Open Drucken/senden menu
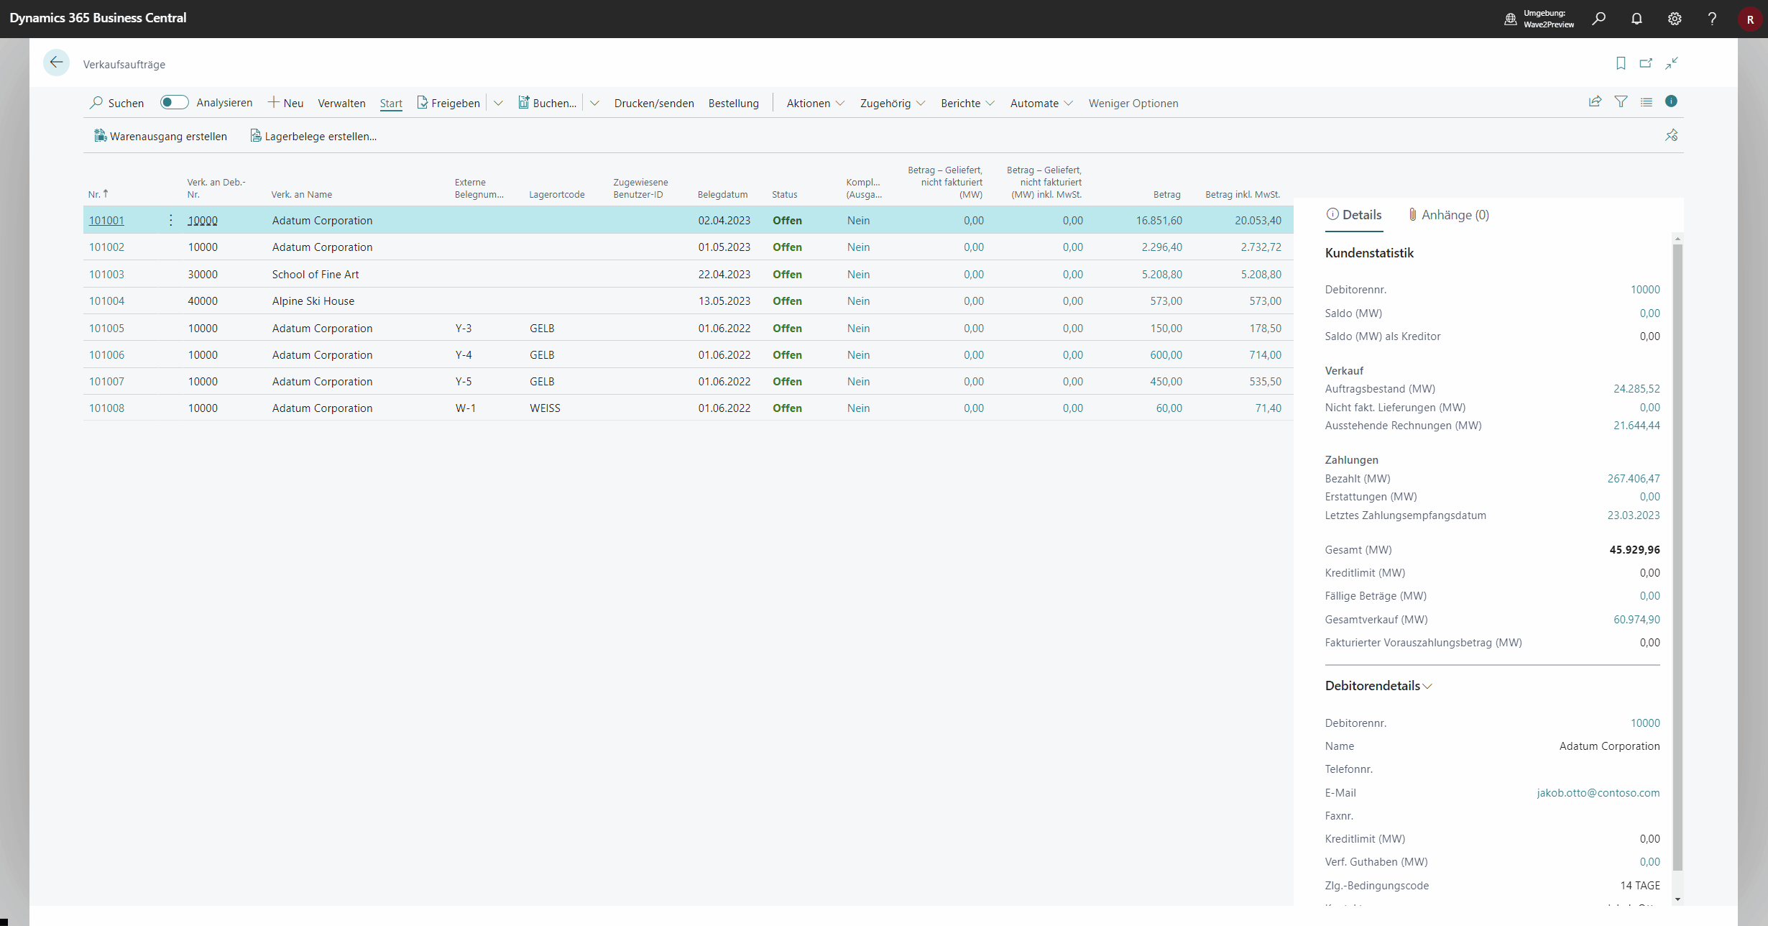The image size is (1768, 926). [654, 103]
